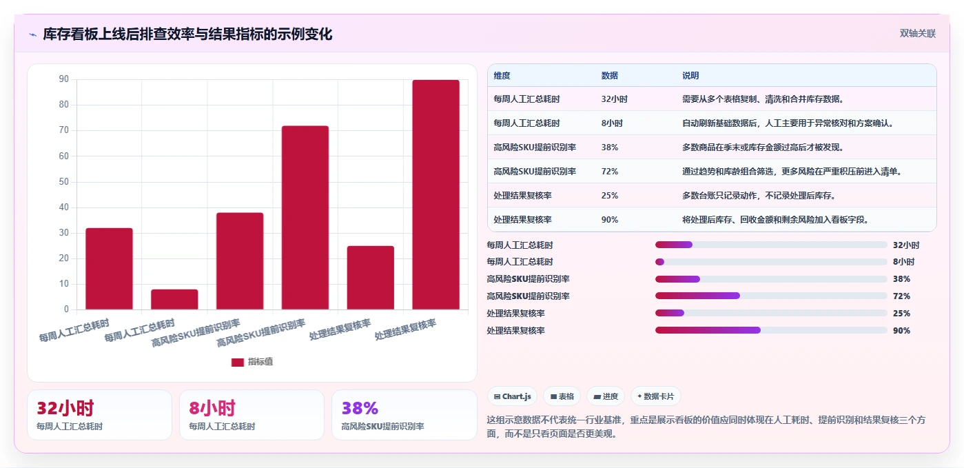Click the progress bar for 90%
Viewport: 964px width, 468px height.
click(771, 330)
